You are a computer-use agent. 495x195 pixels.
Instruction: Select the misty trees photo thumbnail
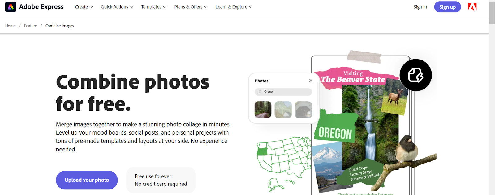tap(283, 110)
